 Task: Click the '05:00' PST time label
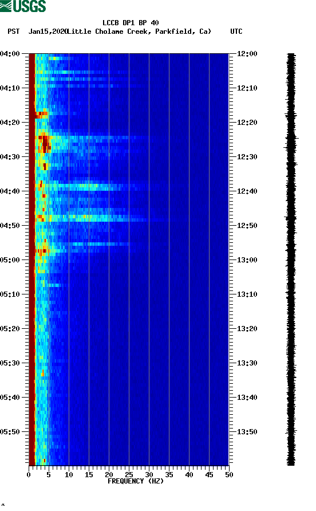tap(10, 260)
